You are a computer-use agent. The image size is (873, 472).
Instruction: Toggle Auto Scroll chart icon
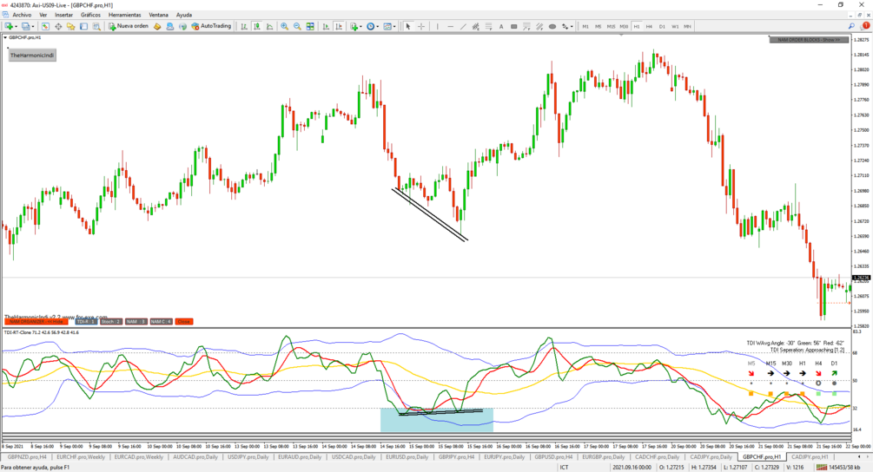[x=326, y=26]
